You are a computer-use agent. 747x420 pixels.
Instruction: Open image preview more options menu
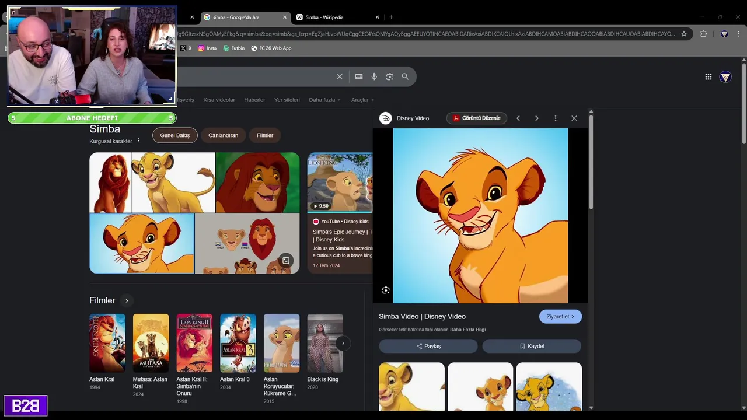tap(556, 118)
